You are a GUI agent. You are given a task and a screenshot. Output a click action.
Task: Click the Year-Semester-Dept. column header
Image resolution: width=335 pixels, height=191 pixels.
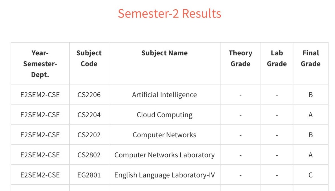[40, 64]
